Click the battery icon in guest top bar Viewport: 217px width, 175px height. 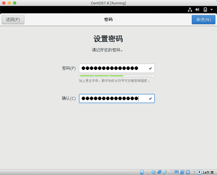coord(205,10)
